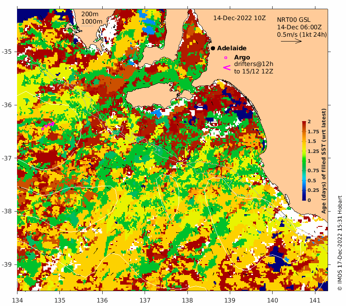
Task: Click the velocity scale arrow legend
Action: [291, 41]
